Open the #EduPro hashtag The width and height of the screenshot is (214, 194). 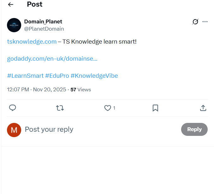pos(57,76)
